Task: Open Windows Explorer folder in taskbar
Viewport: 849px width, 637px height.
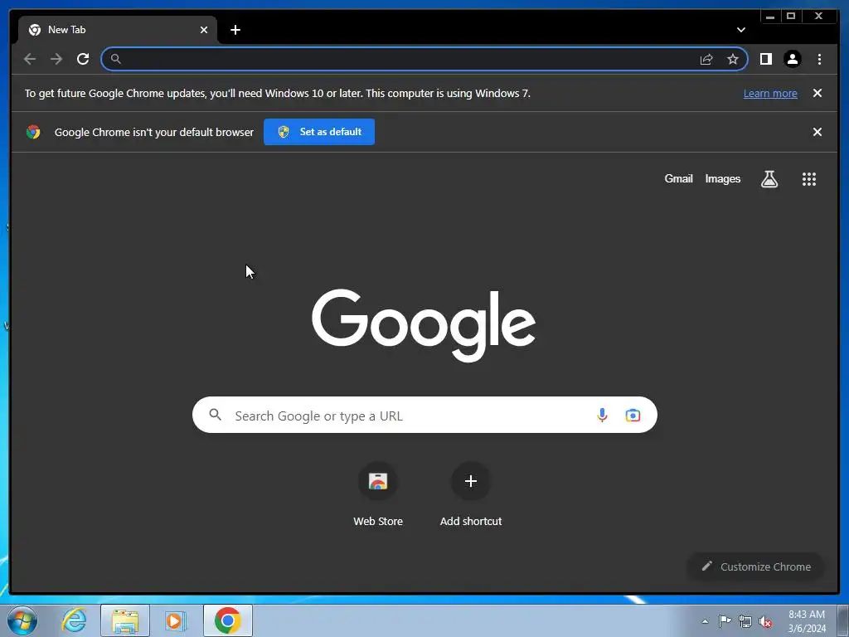Action: (125, 620)
